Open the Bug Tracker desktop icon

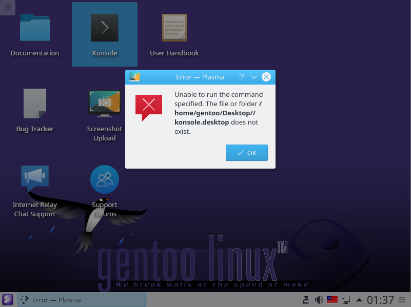point(35,104)
